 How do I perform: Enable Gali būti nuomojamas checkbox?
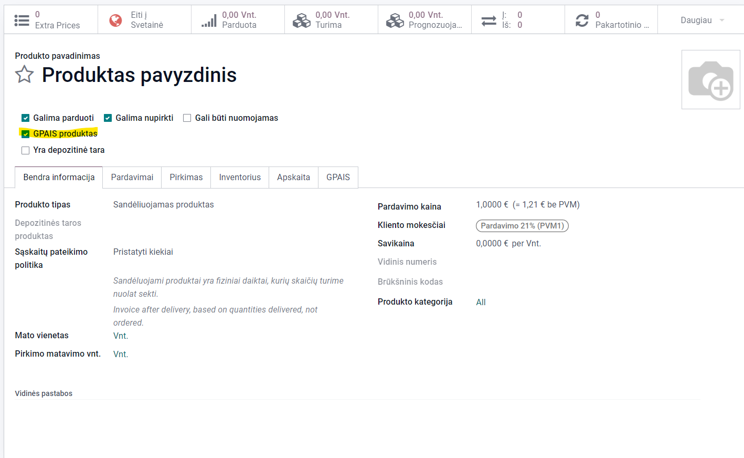[x=187, y=118]
